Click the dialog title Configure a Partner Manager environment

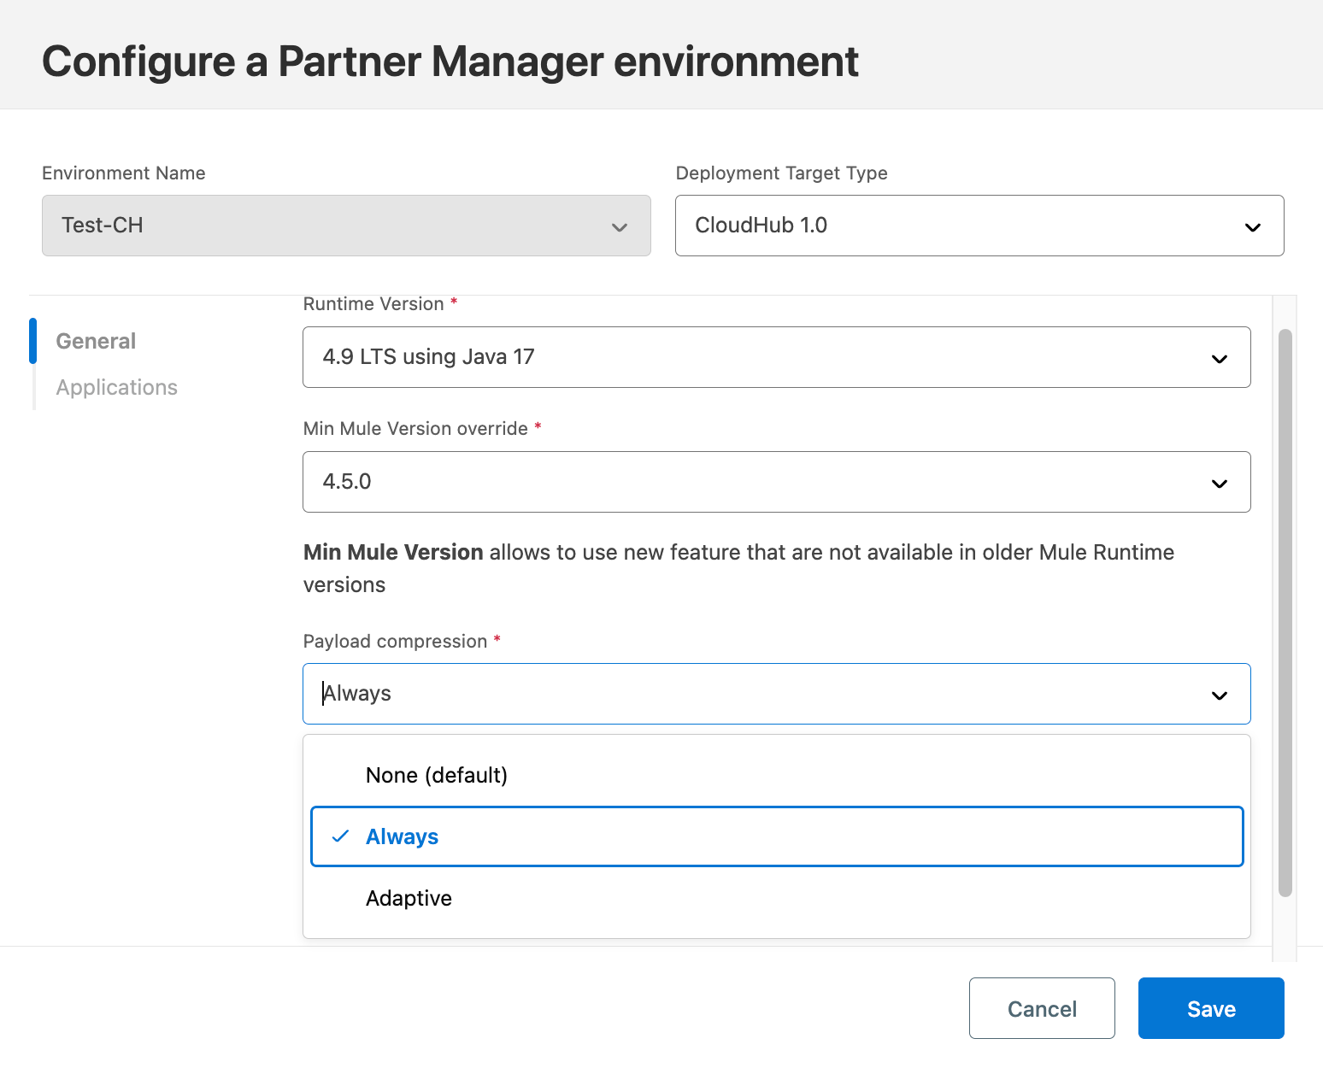point(450,62)
